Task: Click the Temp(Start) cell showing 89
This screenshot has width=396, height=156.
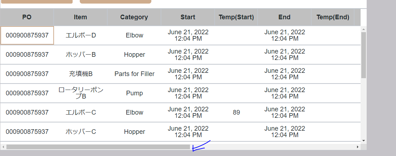Action: point(236,112)
